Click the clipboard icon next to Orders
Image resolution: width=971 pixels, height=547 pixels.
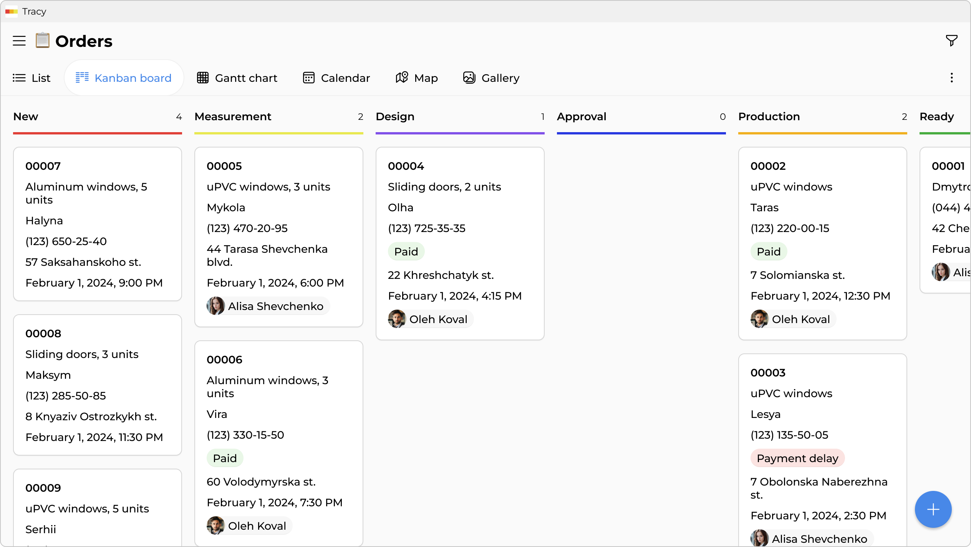(x=42, y=40)
